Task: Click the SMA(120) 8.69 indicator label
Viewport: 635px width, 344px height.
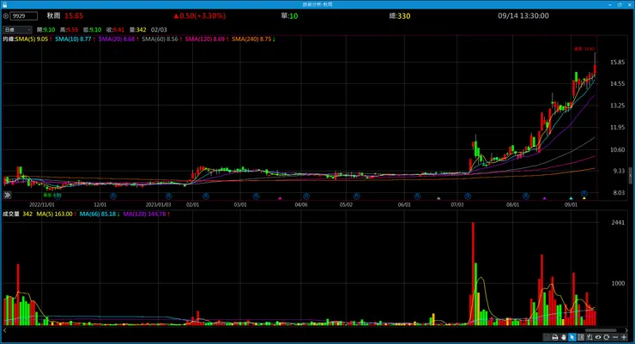Action: tap(204, 39)
